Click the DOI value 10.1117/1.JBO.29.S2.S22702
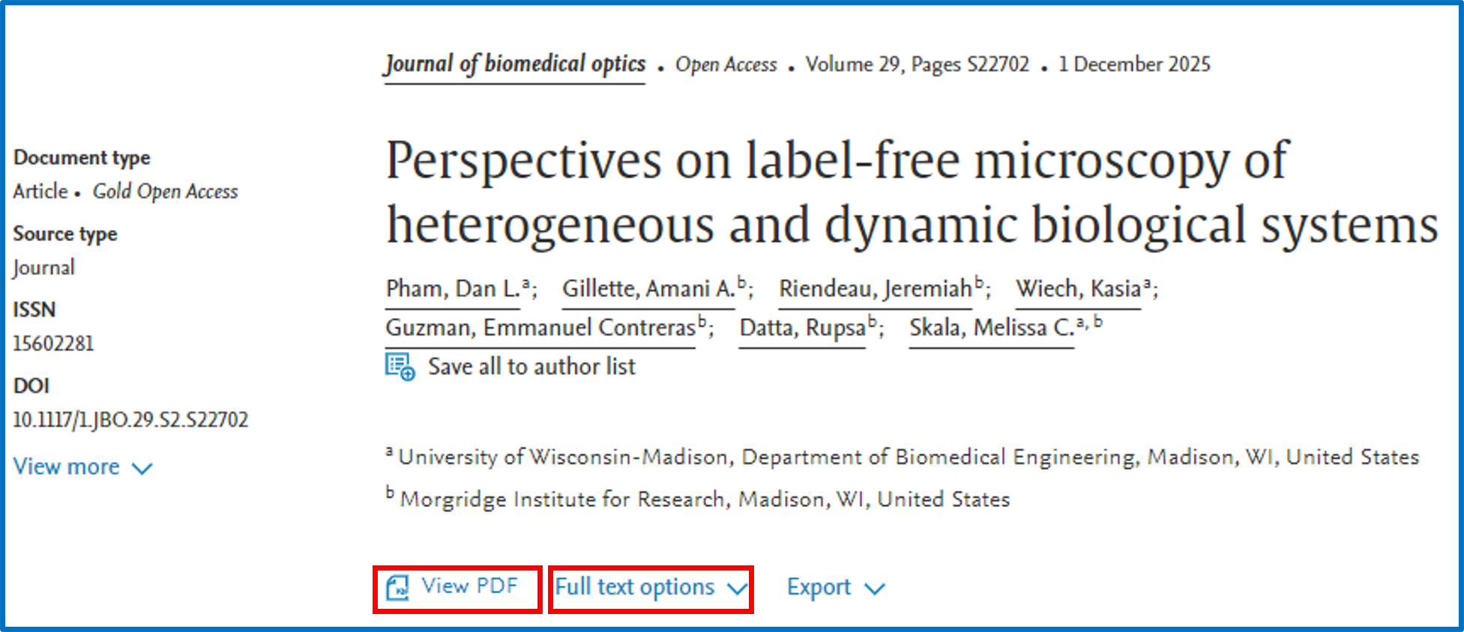Screen dimensions: 1464x632 point(130,419)
